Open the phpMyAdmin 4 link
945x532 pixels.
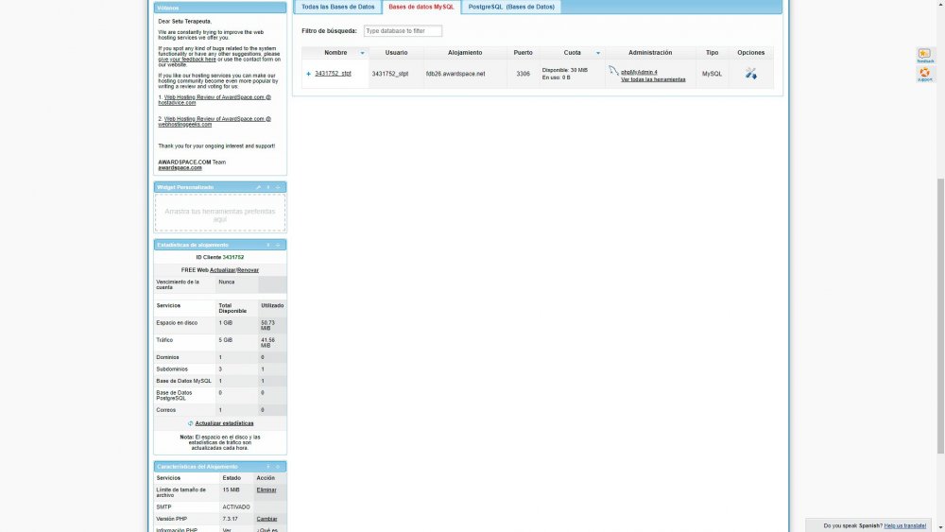point(639,73)
